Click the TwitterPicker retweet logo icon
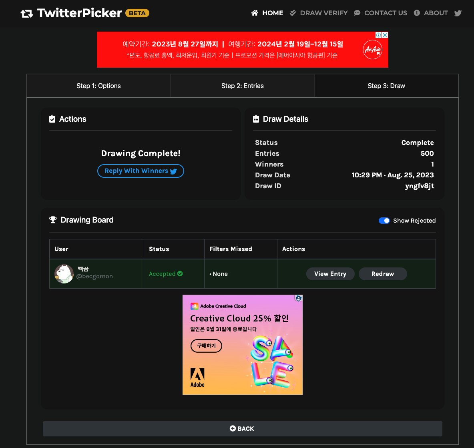The height and width of the screenshot is (448, 474). [26, 13]
